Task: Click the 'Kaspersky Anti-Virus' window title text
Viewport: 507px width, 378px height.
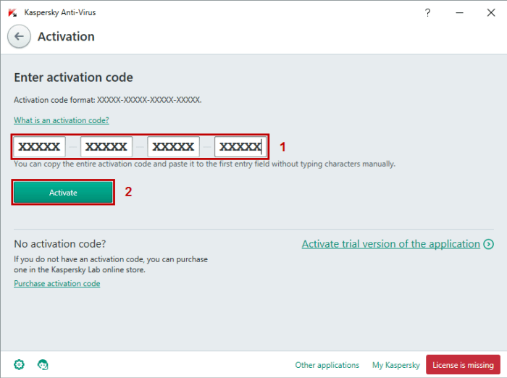Action: click(x=60, y=12)
